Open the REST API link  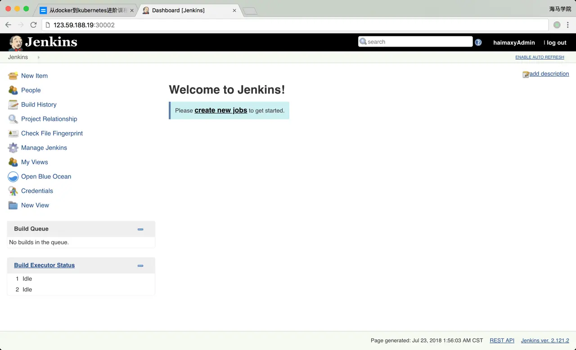pos(502,341)
